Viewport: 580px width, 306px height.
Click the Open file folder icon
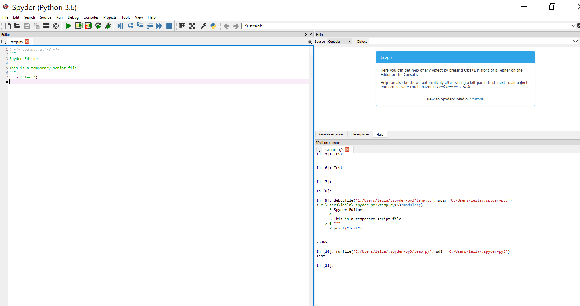click(17, 26)
